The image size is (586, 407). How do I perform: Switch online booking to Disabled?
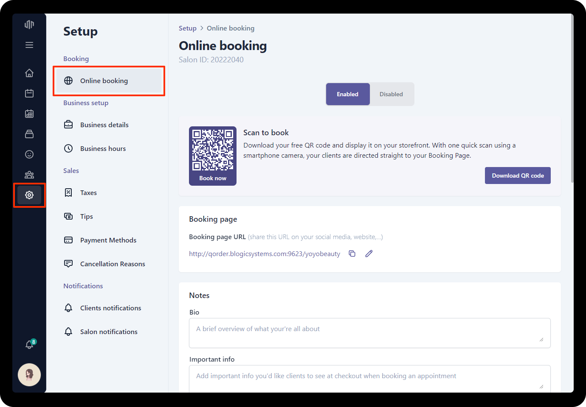click(x=391, y=94)
